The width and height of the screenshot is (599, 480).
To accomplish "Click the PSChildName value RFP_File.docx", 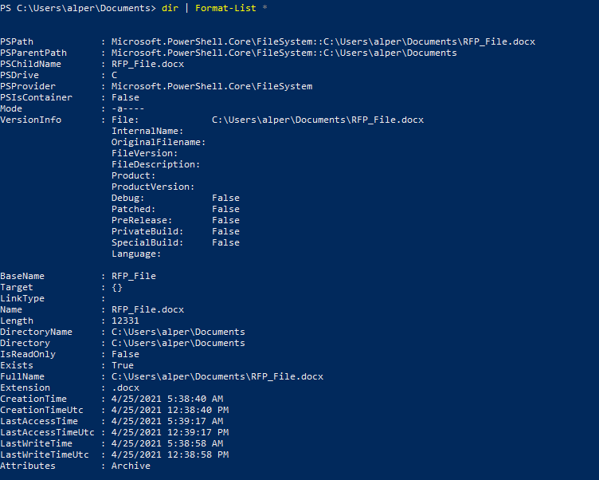I will click(x=147, y=64).
